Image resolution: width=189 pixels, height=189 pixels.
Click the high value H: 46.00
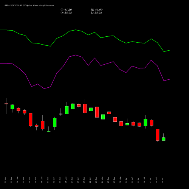96,10
